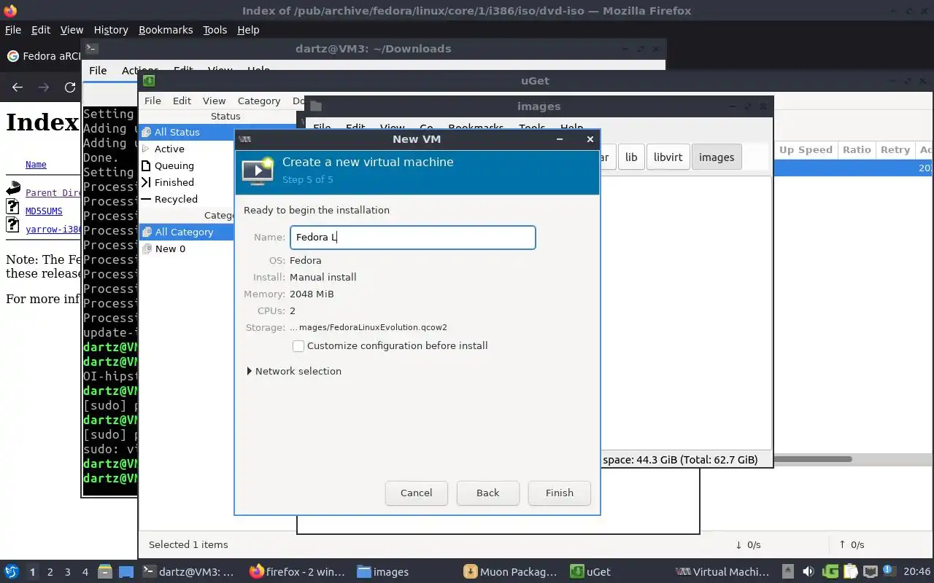Image resolution: width=934 pixels, height=583 pixels.
Task: Open uGet Category menu
Action: (x=259, y=101)
